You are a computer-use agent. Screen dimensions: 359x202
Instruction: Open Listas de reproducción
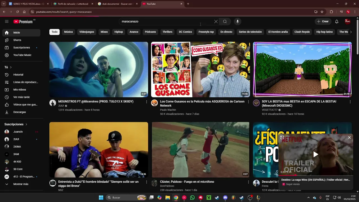point(21,82)
